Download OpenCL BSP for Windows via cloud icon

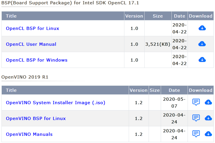click(x=202, y=60)
